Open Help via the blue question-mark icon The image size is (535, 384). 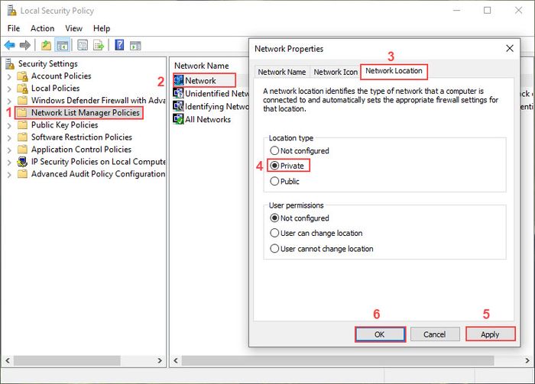pos(120,45)
